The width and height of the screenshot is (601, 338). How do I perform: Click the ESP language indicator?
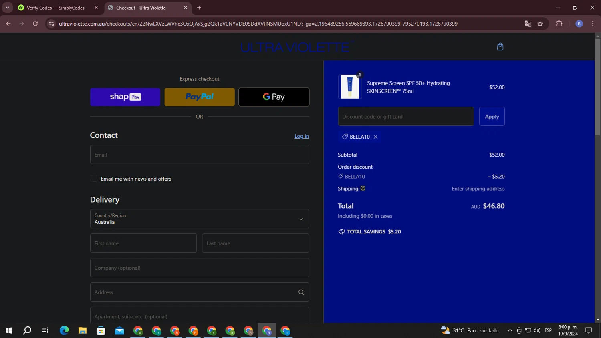pyautogui.click(x=548, y=330)
